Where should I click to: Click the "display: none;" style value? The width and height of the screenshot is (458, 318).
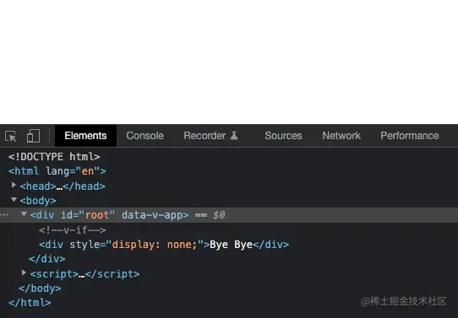pos(155,245)
